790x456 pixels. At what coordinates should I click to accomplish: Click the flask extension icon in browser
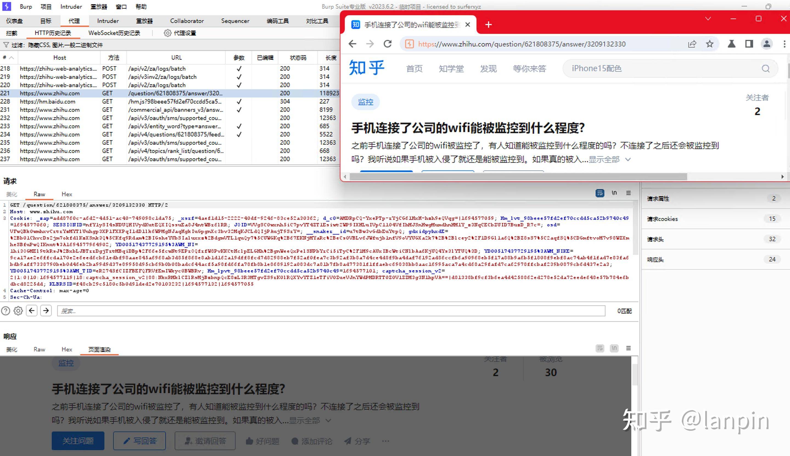pyautogui.click(x=732, y=44)
